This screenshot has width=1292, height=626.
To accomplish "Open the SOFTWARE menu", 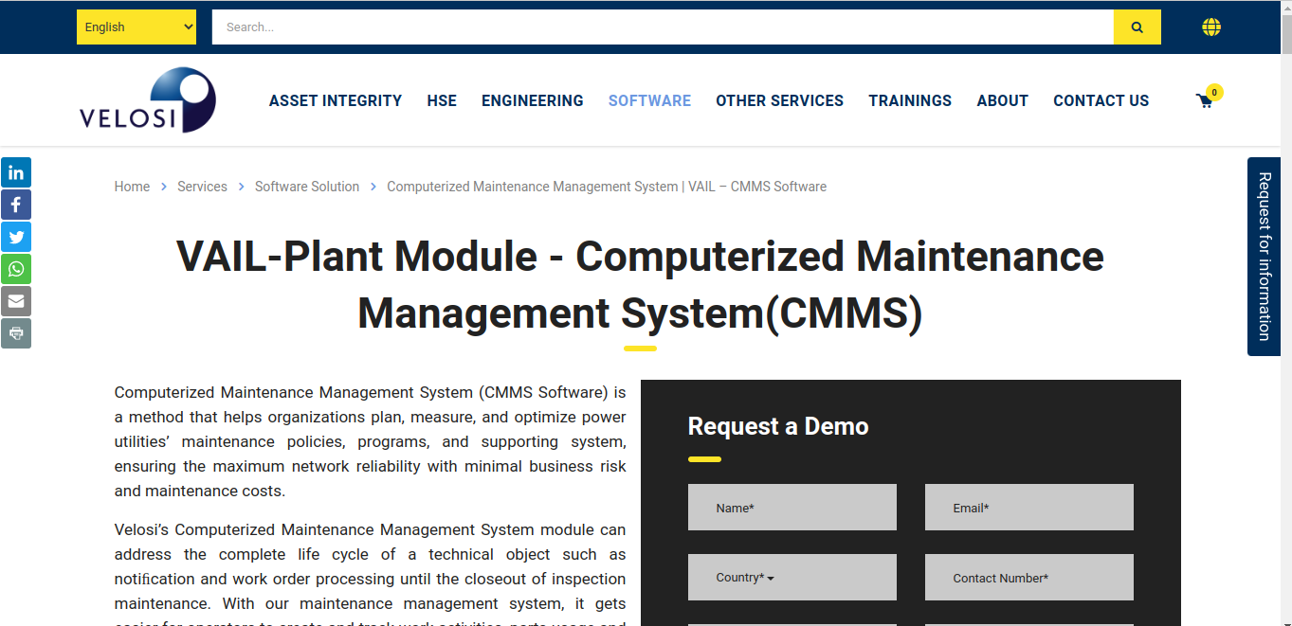I will coord(649,100).
